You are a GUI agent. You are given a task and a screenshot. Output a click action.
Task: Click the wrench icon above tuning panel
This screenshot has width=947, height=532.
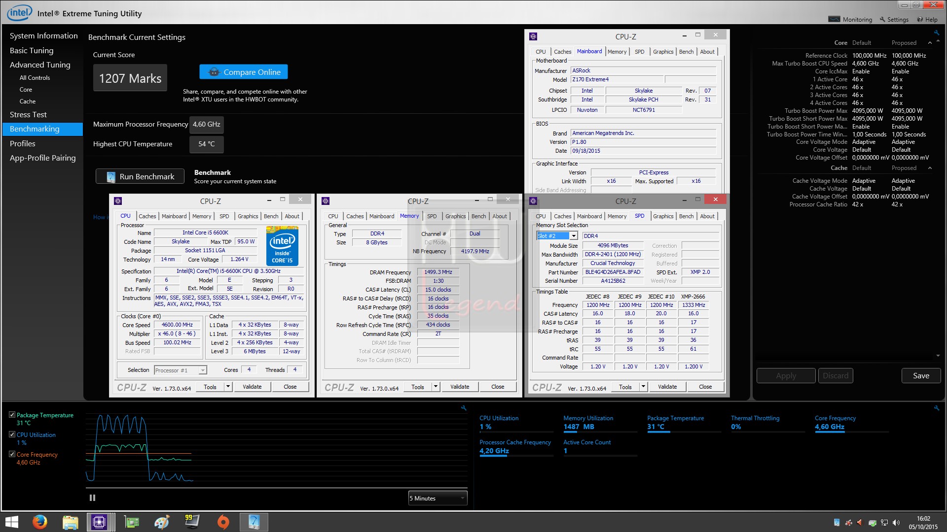coord(936,33)
